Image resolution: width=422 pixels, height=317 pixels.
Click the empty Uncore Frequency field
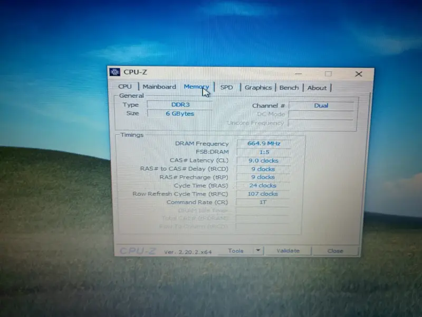[x=321, y=123]
